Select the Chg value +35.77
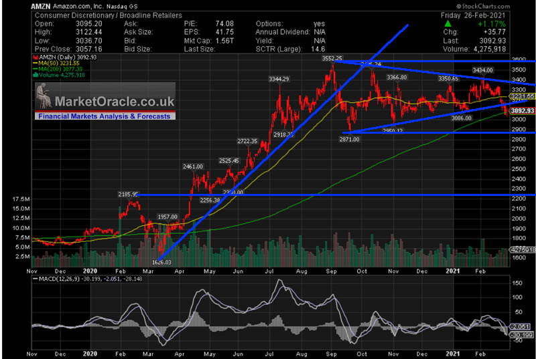Screen dimensions: 536x359 pyautogui.click(x=493, y=32)
